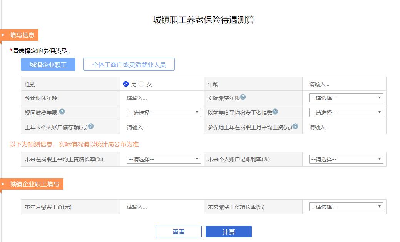400x242 pixels.
Task: Select the 城镇企业职工 participation type
Action: 48,64
